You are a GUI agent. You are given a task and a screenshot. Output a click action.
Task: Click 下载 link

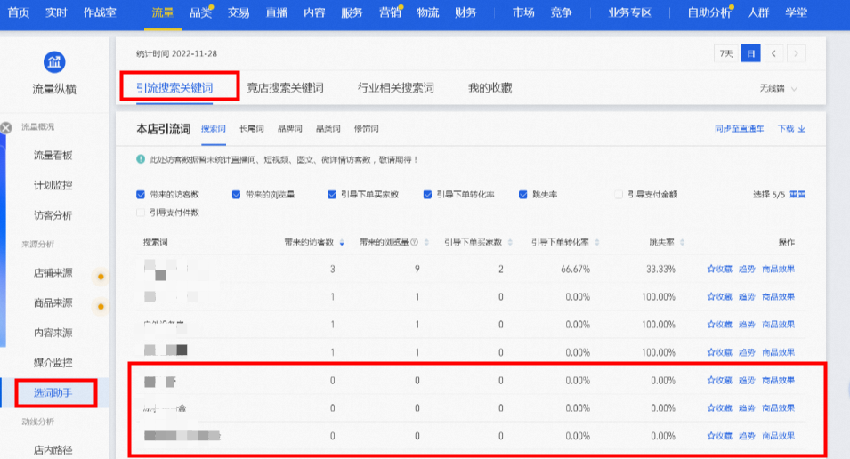coord(786,129)
